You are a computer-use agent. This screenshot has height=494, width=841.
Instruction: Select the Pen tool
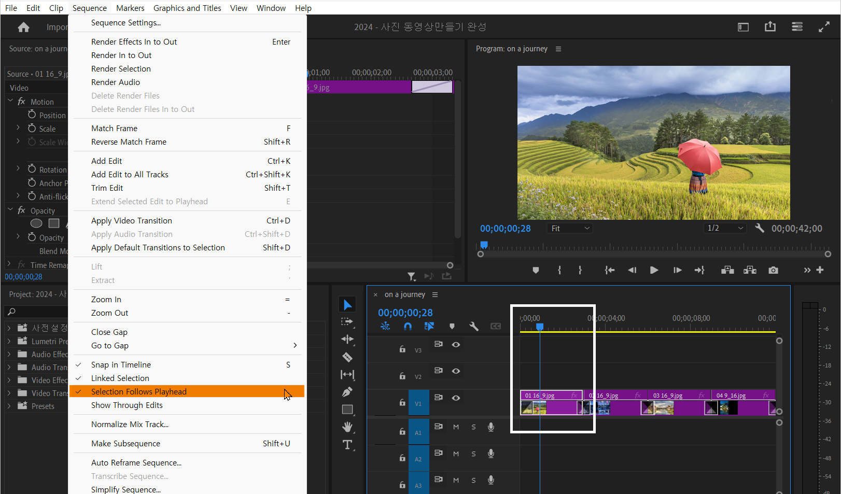(347, 392)
